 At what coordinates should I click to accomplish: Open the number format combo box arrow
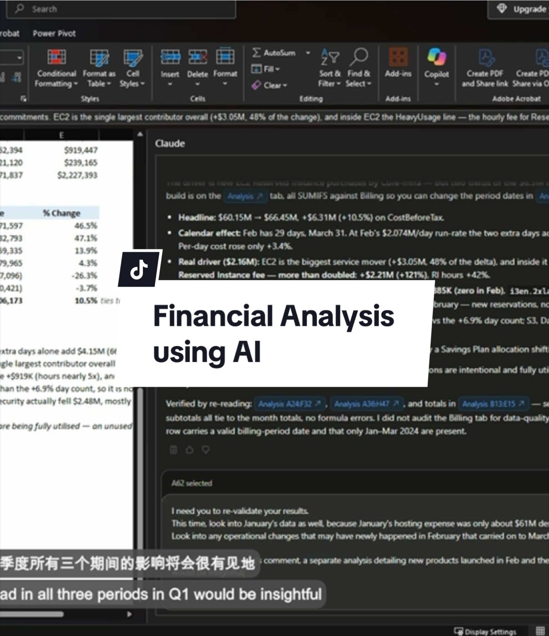coord(19,58)
